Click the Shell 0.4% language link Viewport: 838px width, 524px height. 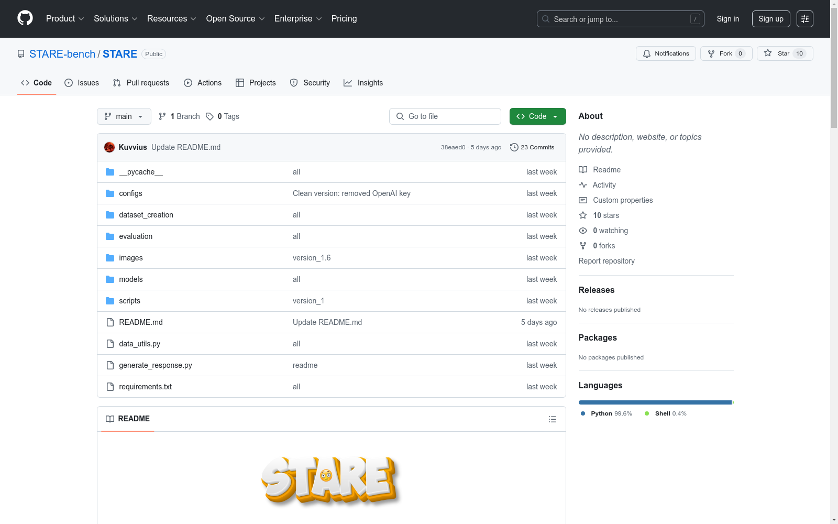[665, 413]
